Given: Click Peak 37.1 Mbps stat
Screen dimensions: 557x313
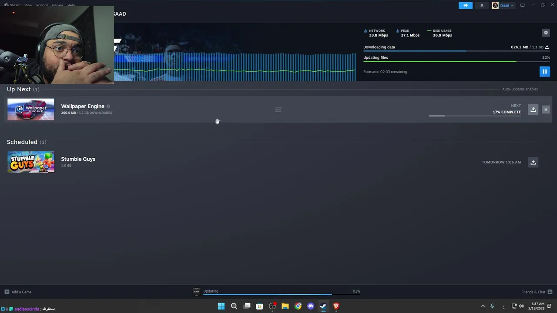Looking at the screenshot, I should [408, 33].
